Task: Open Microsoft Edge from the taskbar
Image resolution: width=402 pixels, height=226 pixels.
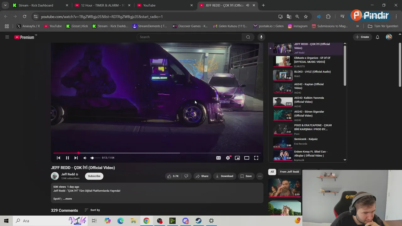Action: (121, 221)
